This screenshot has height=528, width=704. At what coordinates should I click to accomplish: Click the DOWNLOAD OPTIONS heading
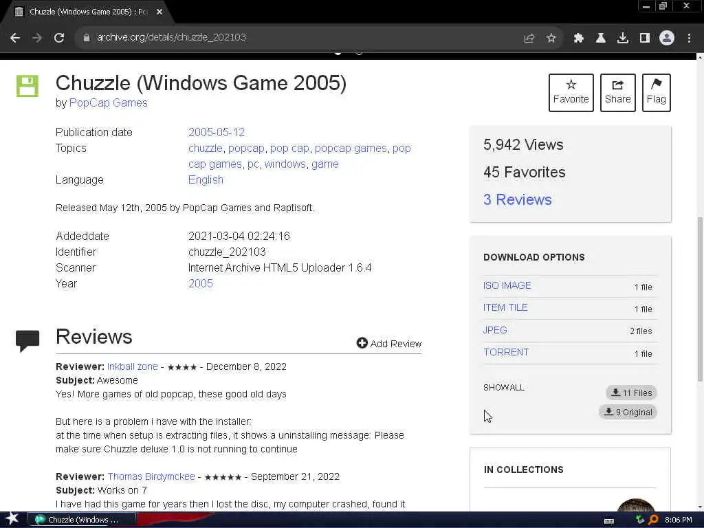(533, 257)
